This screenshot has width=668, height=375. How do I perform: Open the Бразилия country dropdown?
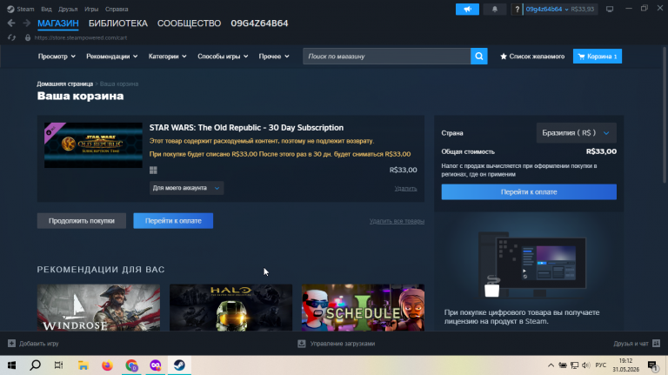click(576, 133)
